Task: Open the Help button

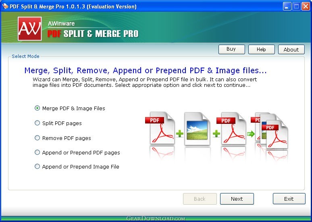Action: (x=261, y=49)
